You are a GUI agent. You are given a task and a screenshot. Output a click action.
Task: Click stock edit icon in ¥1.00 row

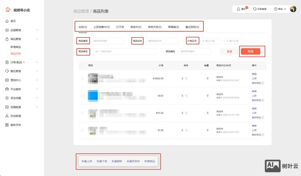(x=186, y=130)
